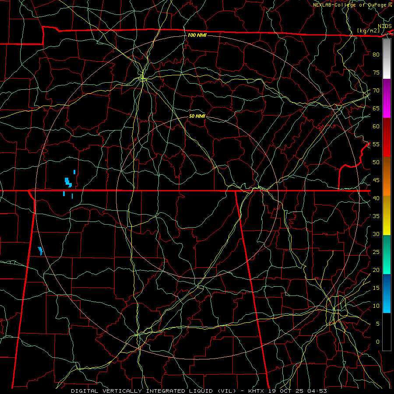Screen dimensions: 394x394
Task: Click the 25 value on the color scale
Action: (376, 252)
